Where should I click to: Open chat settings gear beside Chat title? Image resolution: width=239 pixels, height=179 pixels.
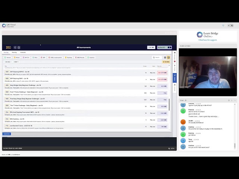pyautogui.click(x=186, y=100)
